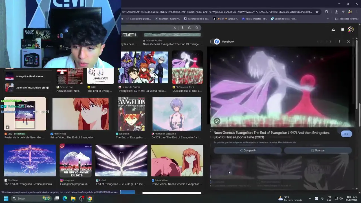The image size is (361, 203).
Task: Open Resultados de la bú... bookmark
Action: [x=197, y=19]
